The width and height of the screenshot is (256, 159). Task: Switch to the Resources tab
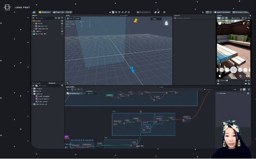[52, 83]
